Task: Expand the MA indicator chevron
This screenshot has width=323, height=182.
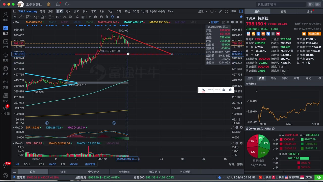Action: [x=14, y=22]
